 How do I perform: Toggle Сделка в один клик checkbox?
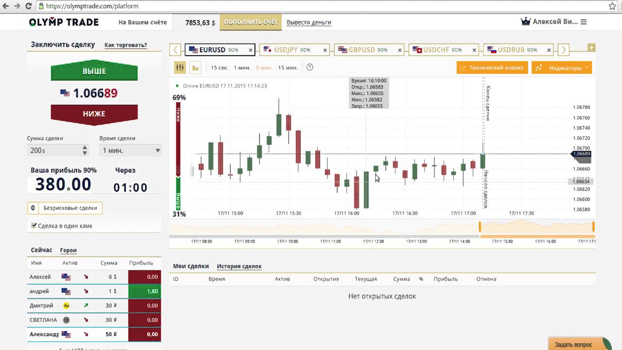(34, 226)
